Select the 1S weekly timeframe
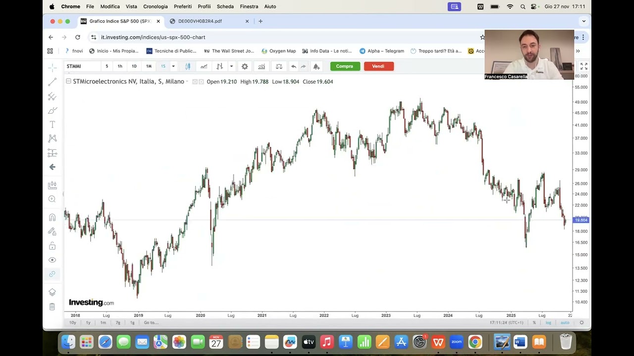The image size is (634, 356). [x=163, y=66]
